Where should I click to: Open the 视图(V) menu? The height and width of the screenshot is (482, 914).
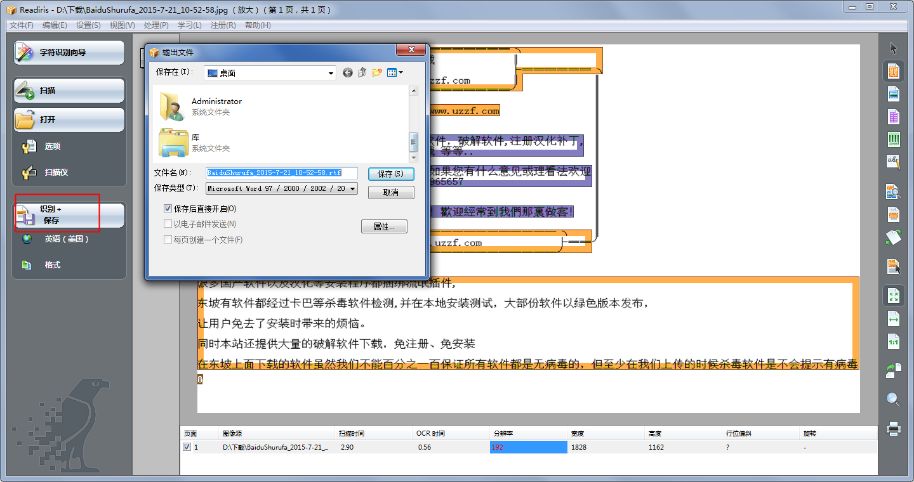pyautogui.click(x=122, y=25)
